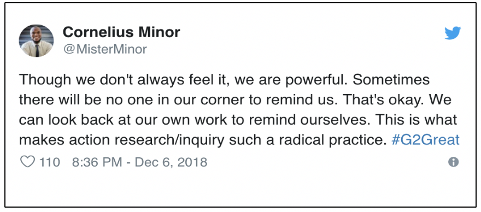Like the tweet with the heart icon
The image size is (481, 212).
tap(27, 162)
